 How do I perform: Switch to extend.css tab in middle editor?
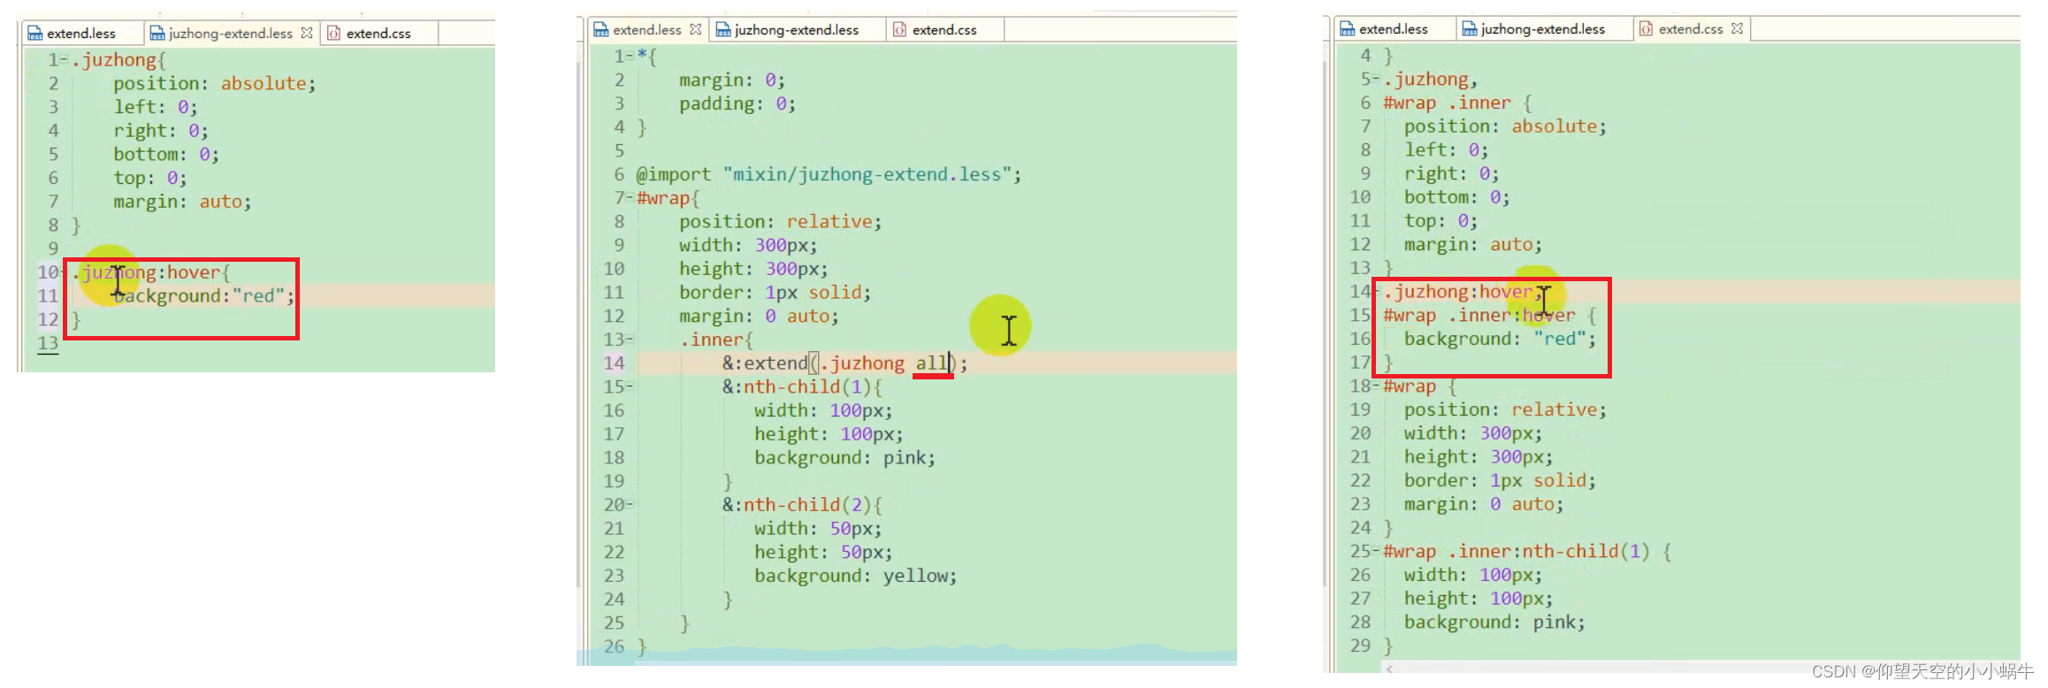pos(944,30)
